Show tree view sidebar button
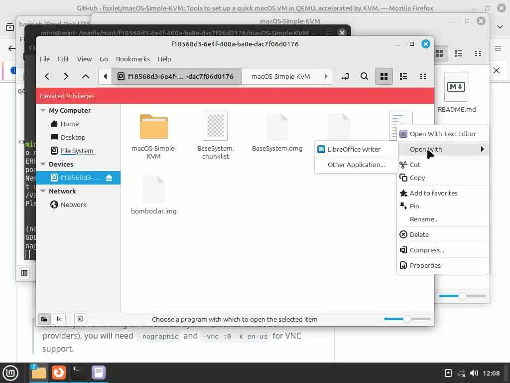This screenshot has width=510, height=383. pos(59,319)
